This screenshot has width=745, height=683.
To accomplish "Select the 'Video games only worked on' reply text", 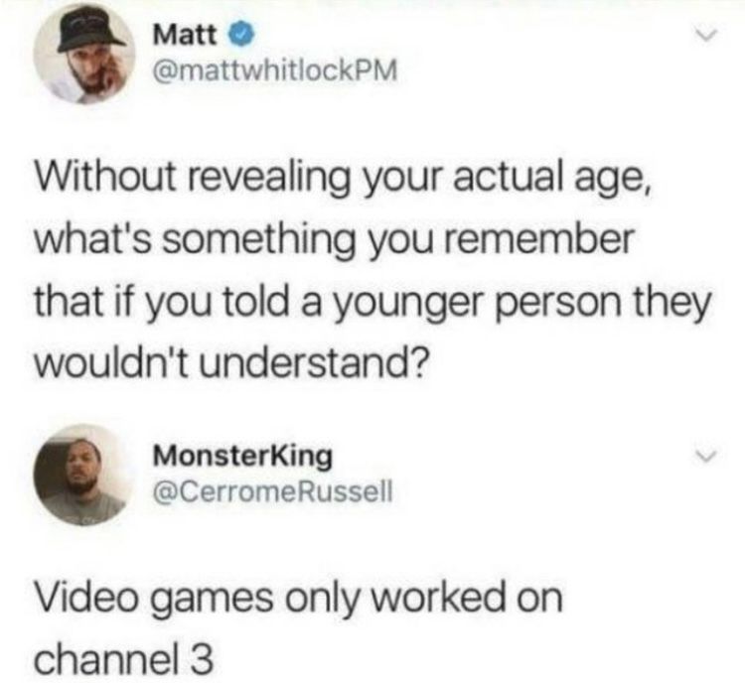I will (x=299, y=598).
